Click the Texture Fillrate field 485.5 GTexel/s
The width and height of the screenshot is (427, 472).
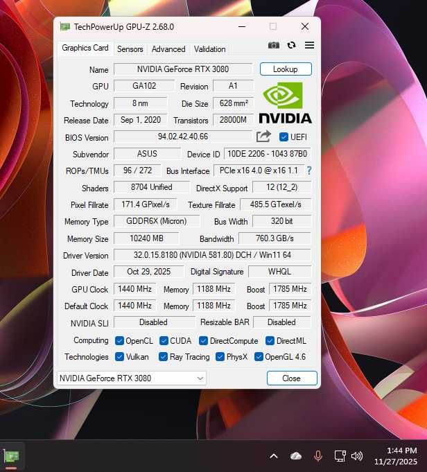pos(275,204)
